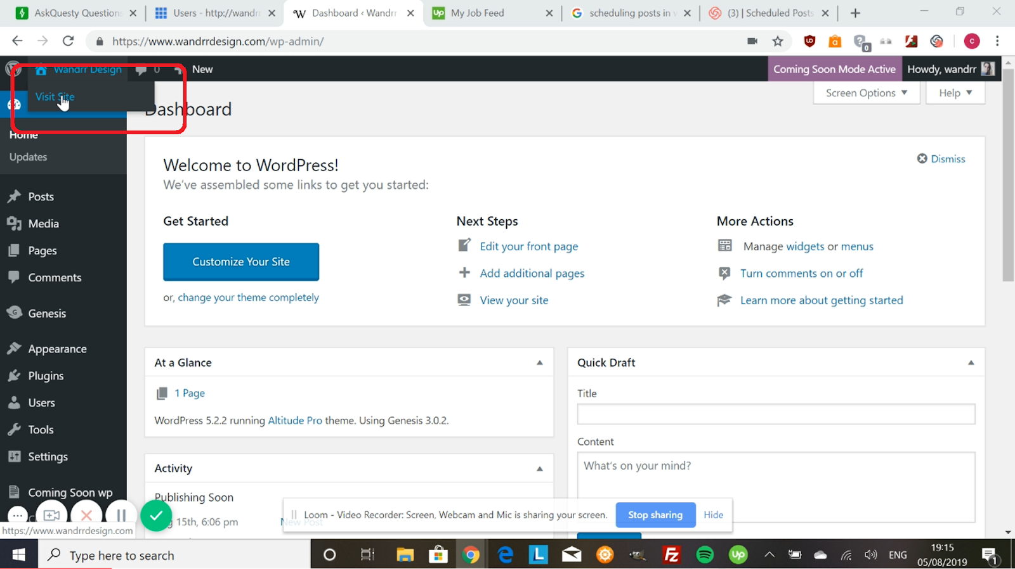Click Stop sharing in Loom bar
The width and height of the screenshot is (1015, 569).
655,515
